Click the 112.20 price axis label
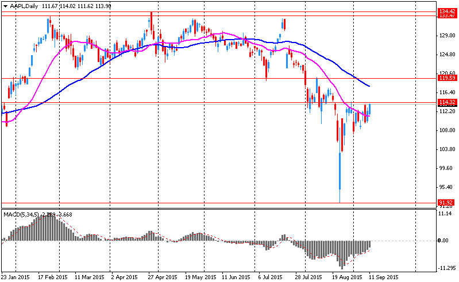Viewport: 459px width, 282px height. (447, 111)
